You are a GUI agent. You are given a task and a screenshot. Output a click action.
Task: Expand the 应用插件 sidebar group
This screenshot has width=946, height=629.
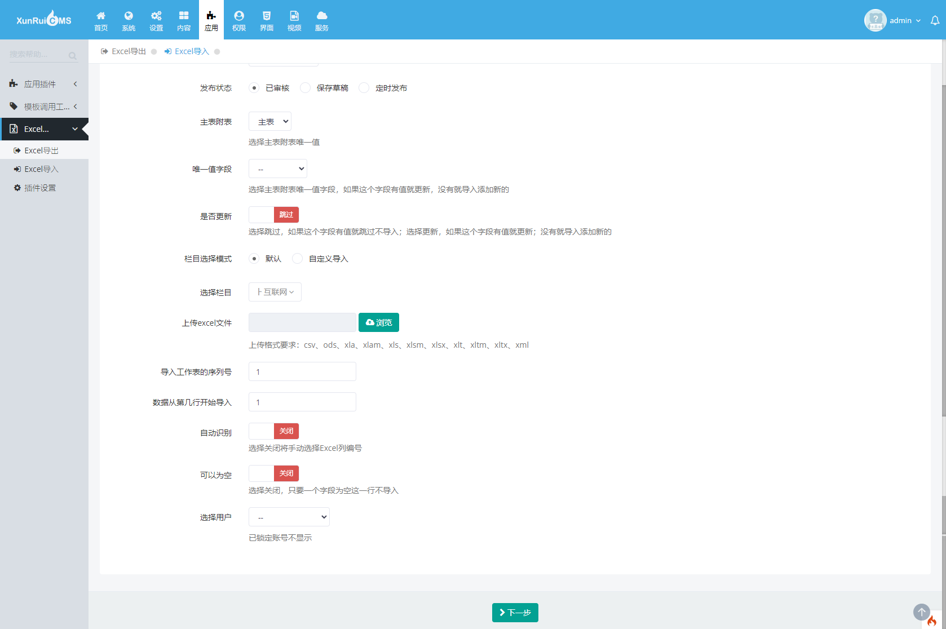(44, 84)
